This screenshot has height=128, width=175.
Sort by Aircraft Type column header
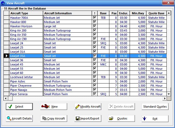click(x=26, y=13)
